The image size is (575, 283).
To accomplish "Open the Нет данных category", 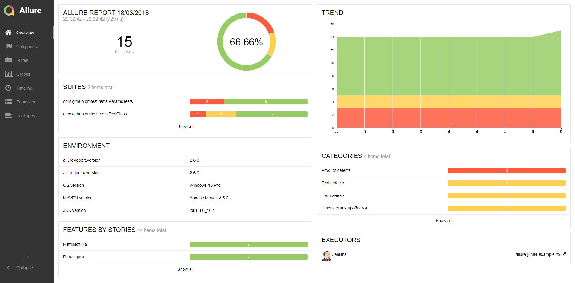I will click(x=444, y=196).
